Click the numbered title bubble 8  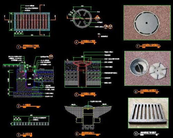tap(136, 92)
